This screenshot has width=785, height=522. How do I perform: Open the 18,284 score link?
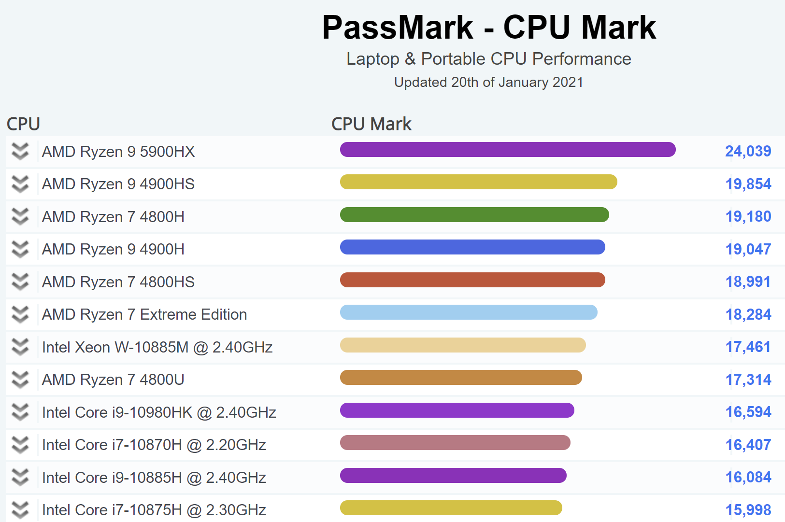tap(748, 314)
